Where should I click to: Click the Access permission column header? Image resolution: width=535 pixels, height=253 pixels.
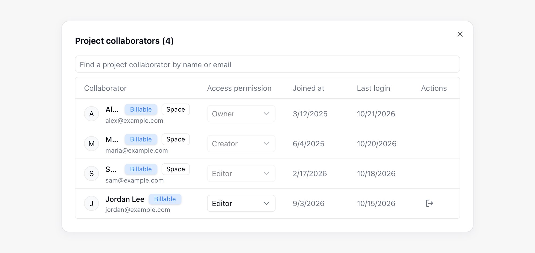(239, 88)
